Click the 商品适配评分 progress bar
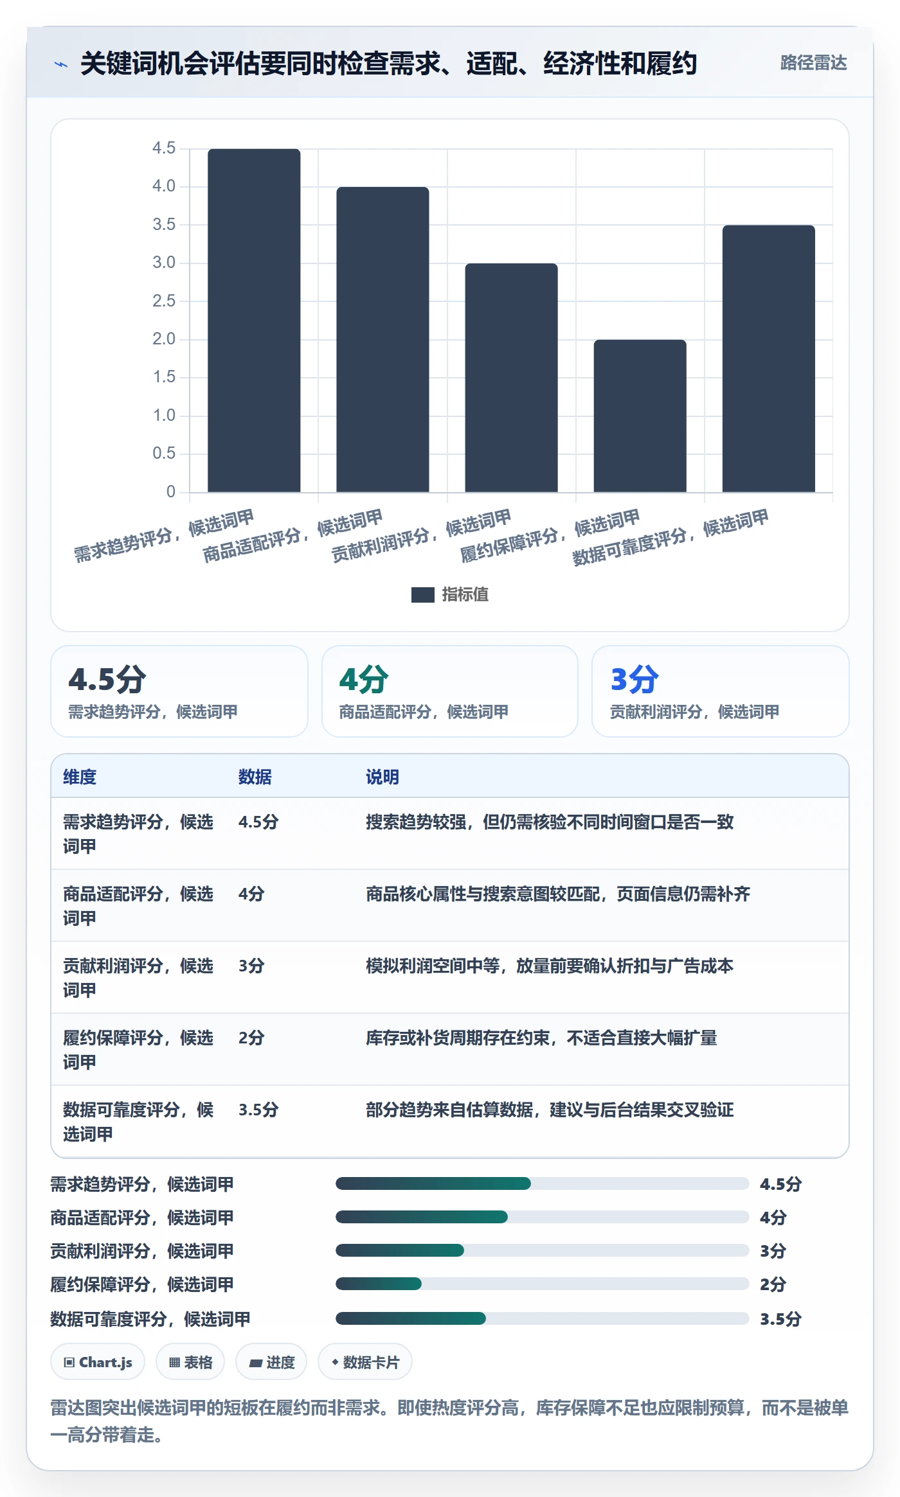The image size is (900, 1497). point(543,1217)
